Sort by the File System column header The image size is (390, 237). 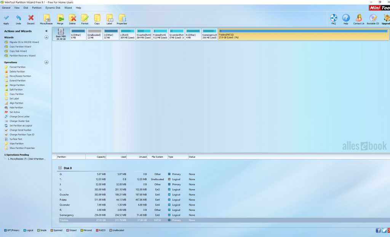[157, 157]
